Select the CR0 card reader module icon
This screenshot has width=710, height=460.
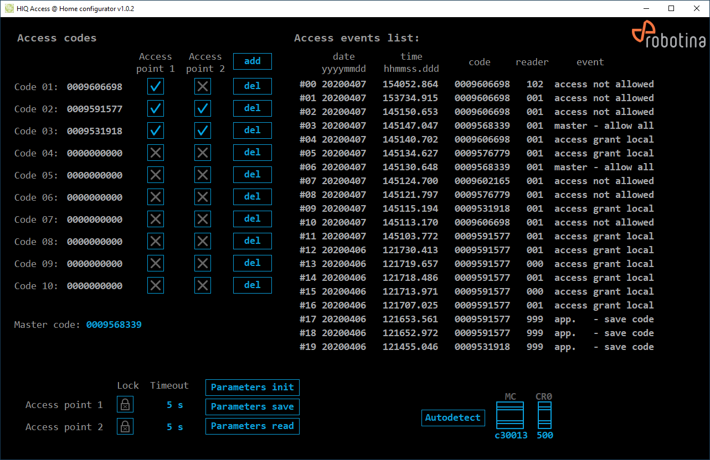pos(544,415)
